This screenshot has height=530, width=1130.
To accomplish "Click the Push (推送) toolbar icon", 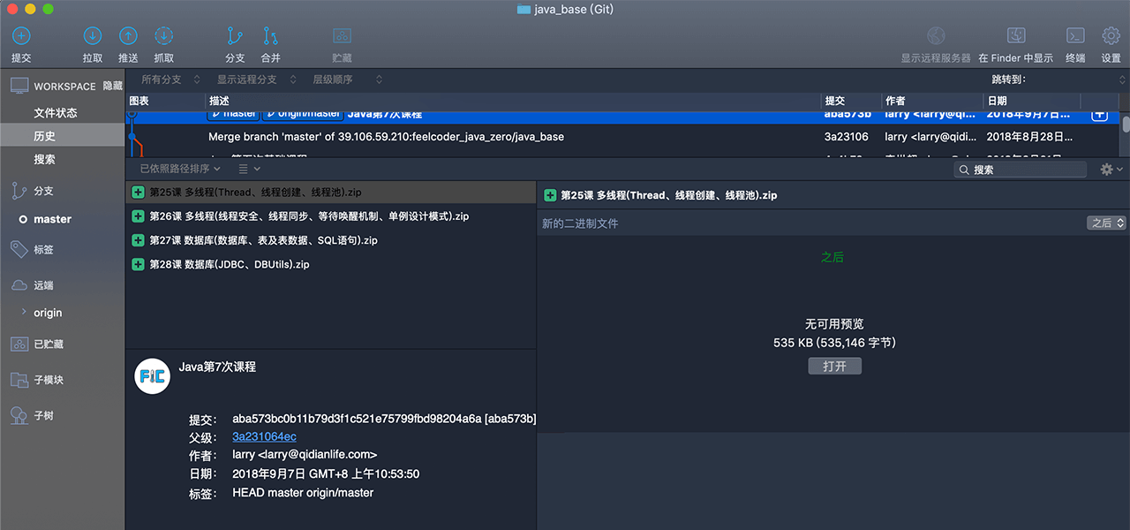I will (x=128, y=36).
